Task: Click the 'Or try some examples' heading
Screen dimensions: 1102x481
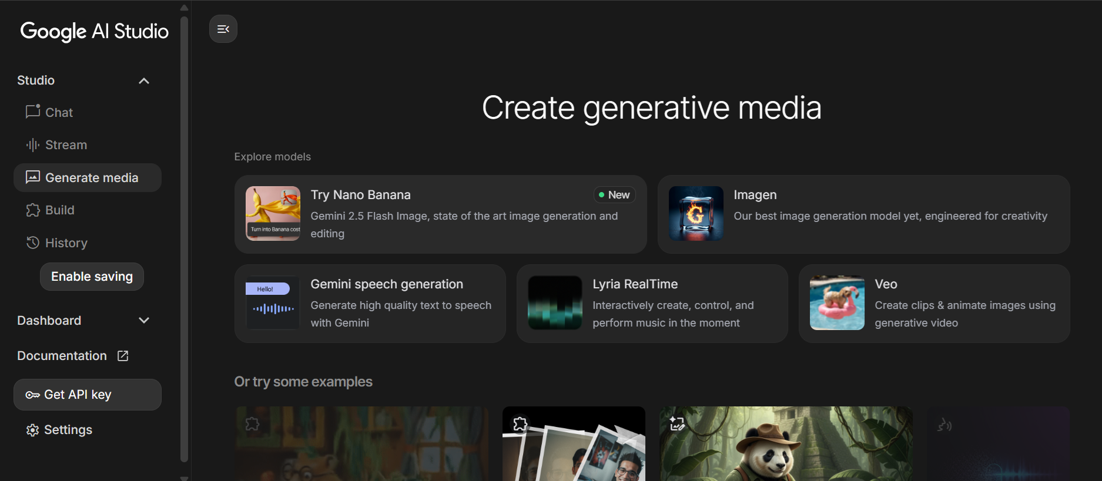Action: click(303, 382)
